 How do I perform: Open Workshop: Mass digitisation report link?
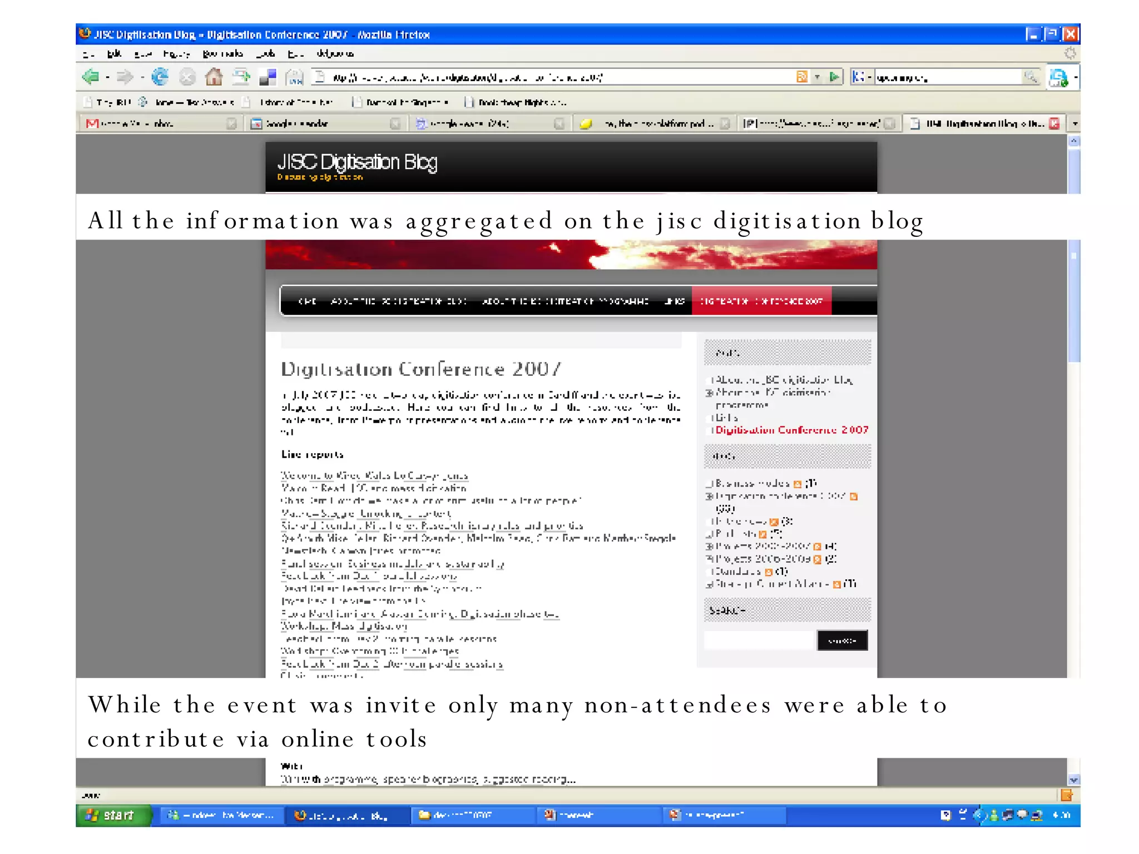coord(344,626)
